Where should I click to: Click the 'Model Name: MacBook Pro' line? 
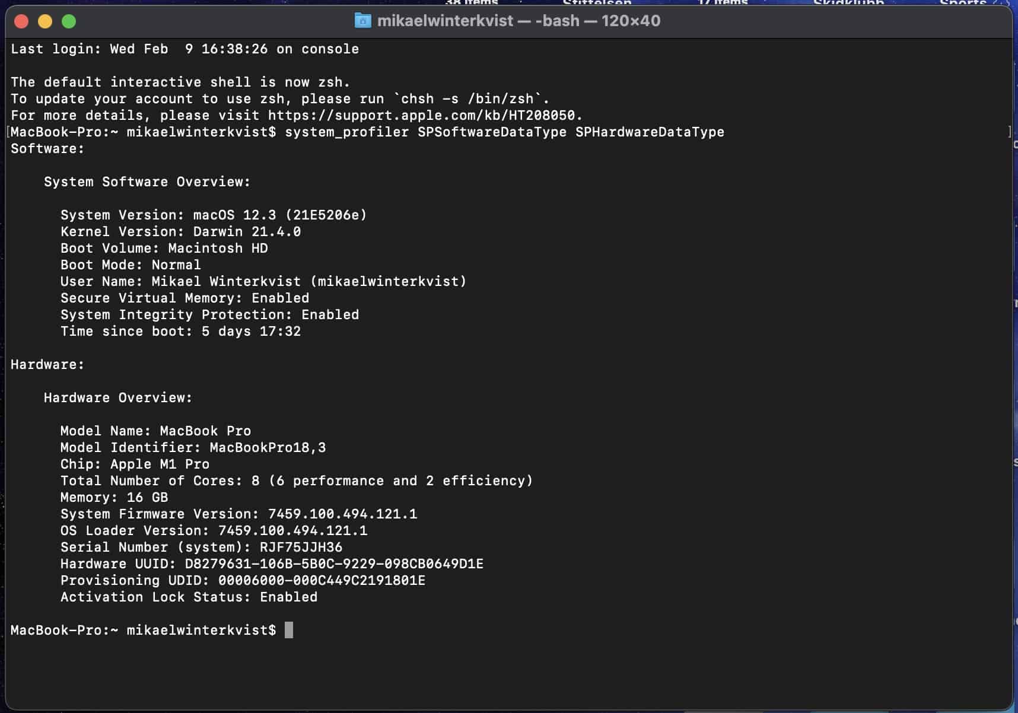click(x=155, y=431)
